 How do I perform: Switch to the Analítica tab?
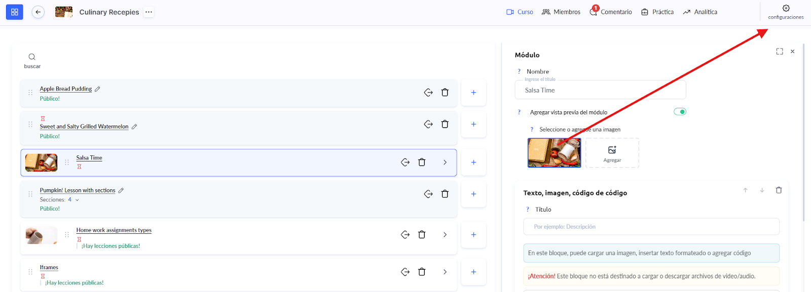(x=700, y=12)
